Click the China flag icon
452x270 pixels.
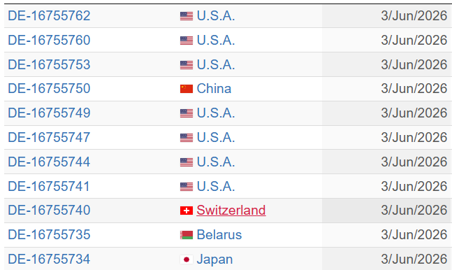click(187, 89)
